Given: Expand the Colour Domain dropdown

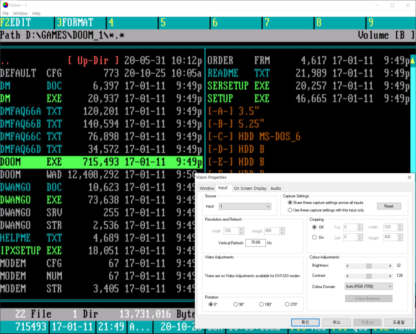Looking at the screenshot, I should click(x=369, y=286).
